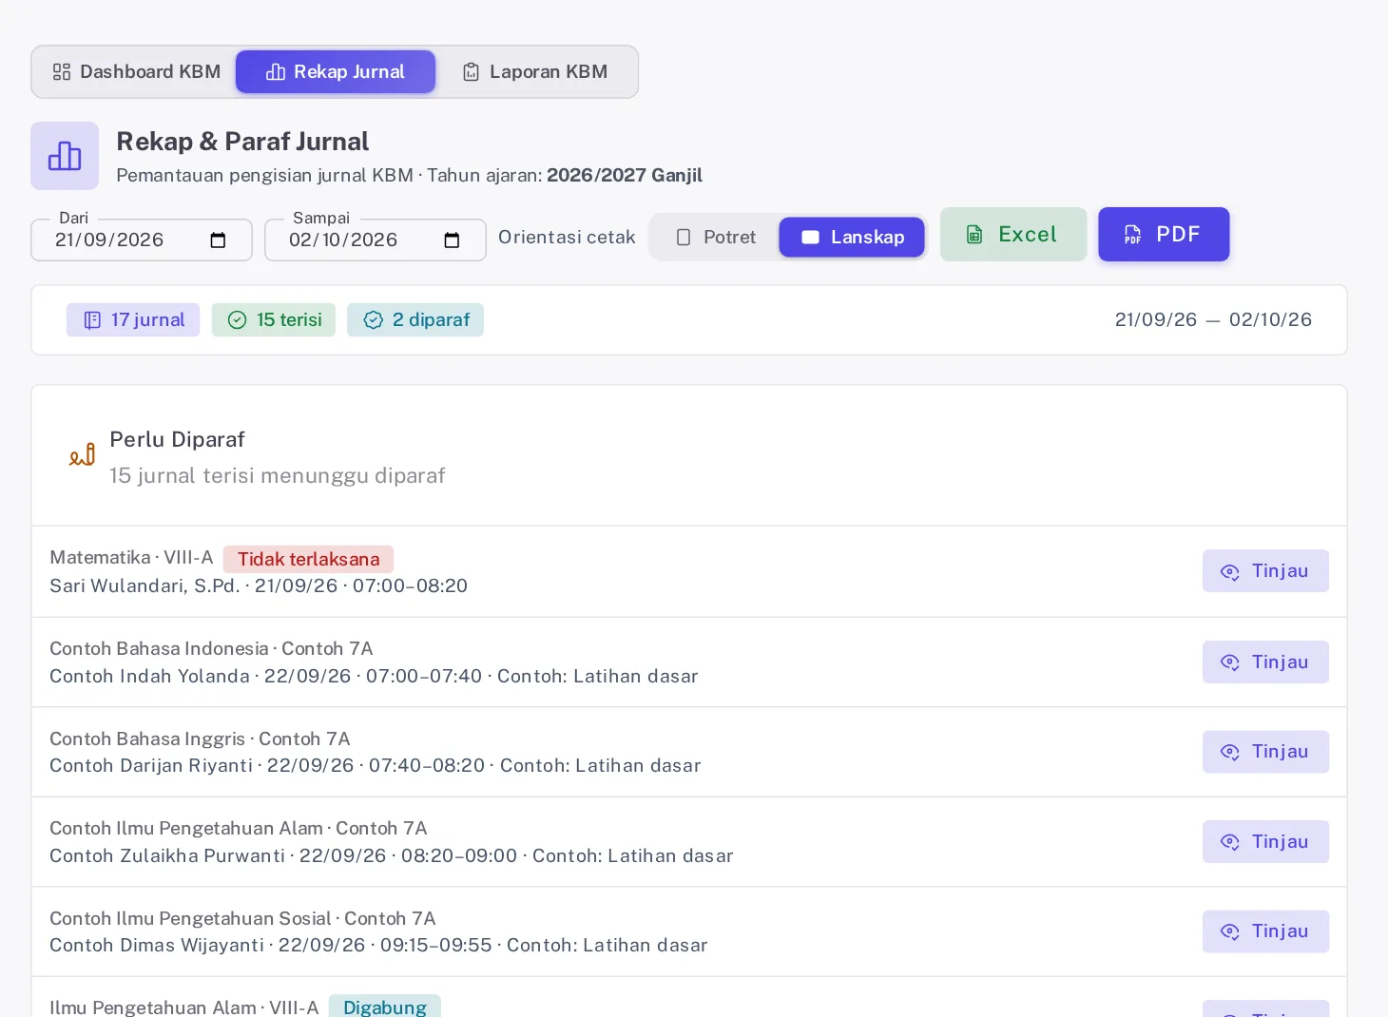Click the bar chart icon beside Rekap & Paraf Jurnal

coord(65,156)
